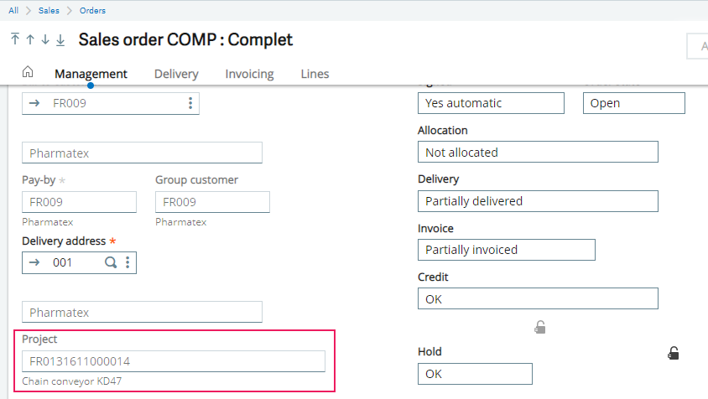Image resolution: width=708 pixels, height=399 pixels.
Task: Go to next record down arrow
Action: coord(45,39)
